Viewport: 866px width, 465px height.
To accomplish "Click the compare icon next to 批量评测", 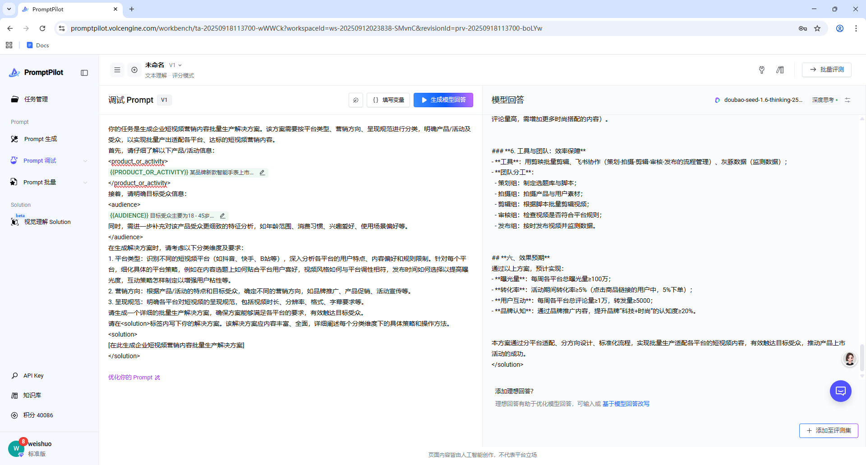I will click(x=780, y=70).
